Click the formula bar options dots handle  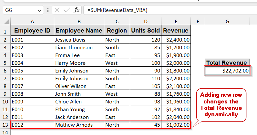(x=48, y=10)
